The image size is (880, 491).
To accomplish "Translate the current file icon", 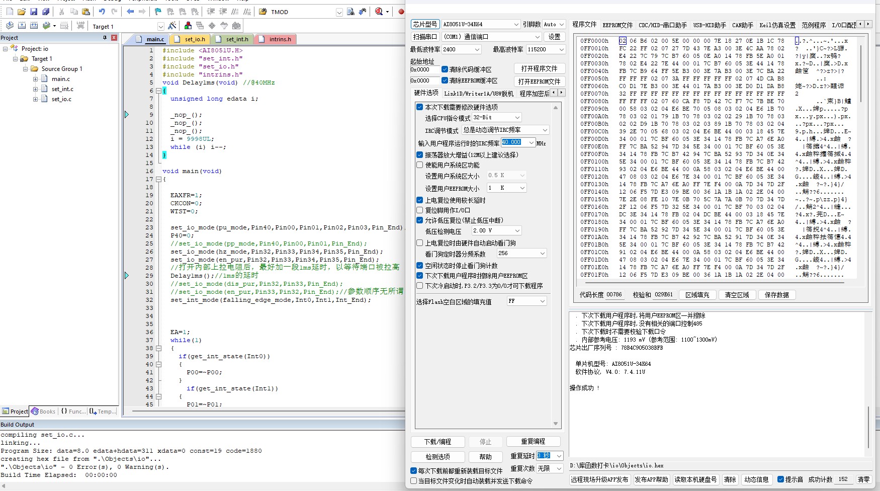I will point(10,26).
